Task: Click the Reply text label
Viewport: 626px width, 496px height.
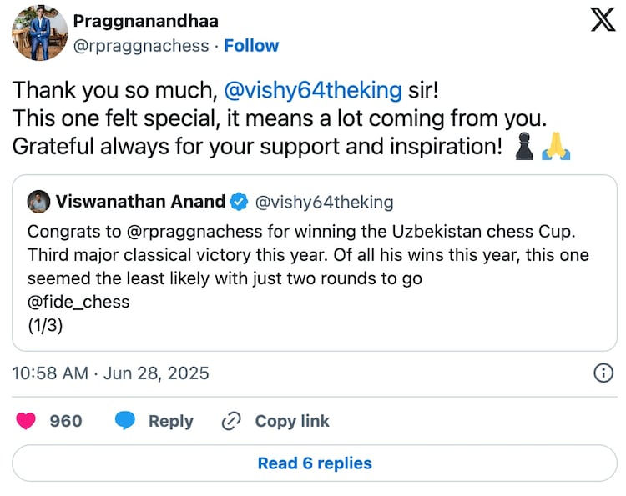Action: (170, 421)
